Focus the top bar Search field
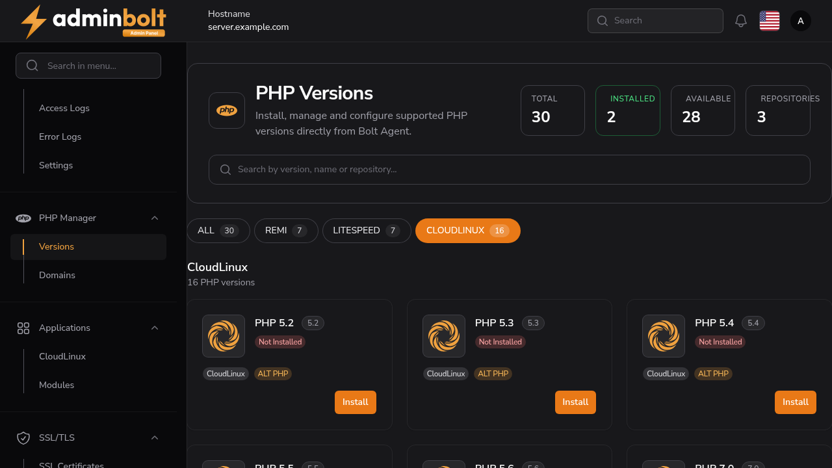The height and width of the screenshot is (468, 832). [x=655, y=21]
